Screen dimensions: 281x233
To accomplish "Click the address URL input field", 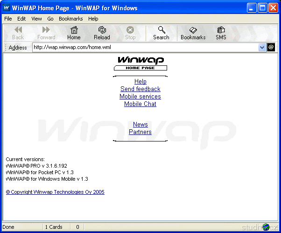I will [145, 48].
